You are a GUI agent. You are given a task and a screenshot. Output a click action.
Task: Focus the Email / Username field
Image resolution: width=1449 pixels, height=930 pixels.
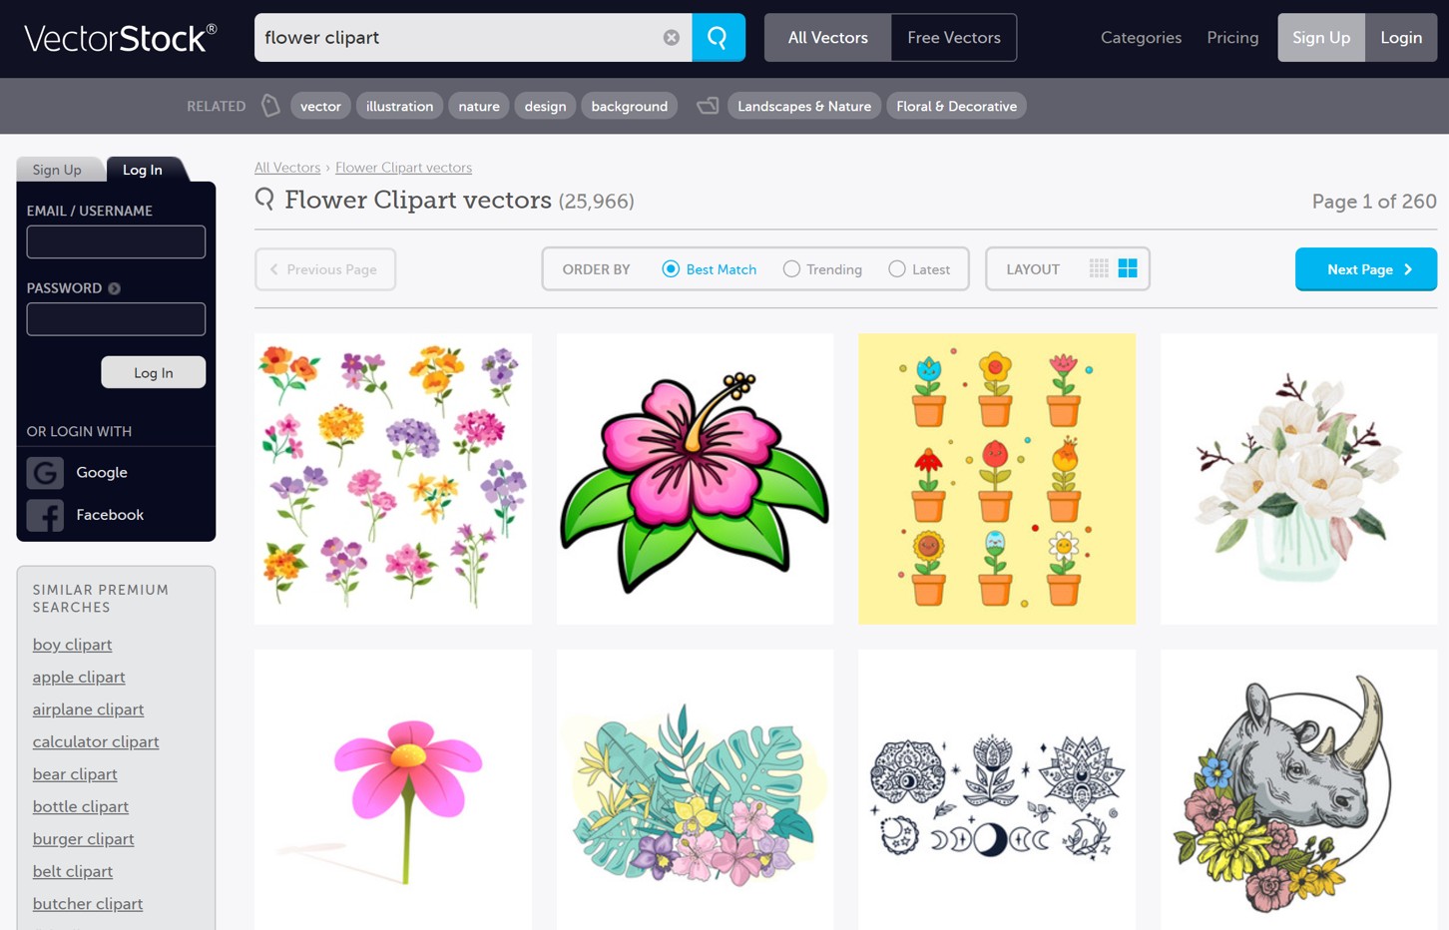point(116,241)
